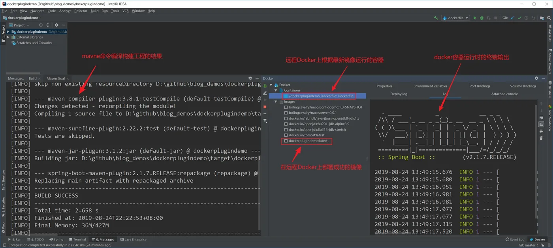This screenshot has width=553, height=248.
Task: Stop container with the red square icon
Action: (x=265, y=107)
